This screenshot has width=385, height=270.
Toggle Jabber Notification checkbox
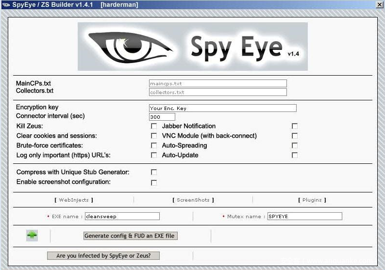click(295, 126)
